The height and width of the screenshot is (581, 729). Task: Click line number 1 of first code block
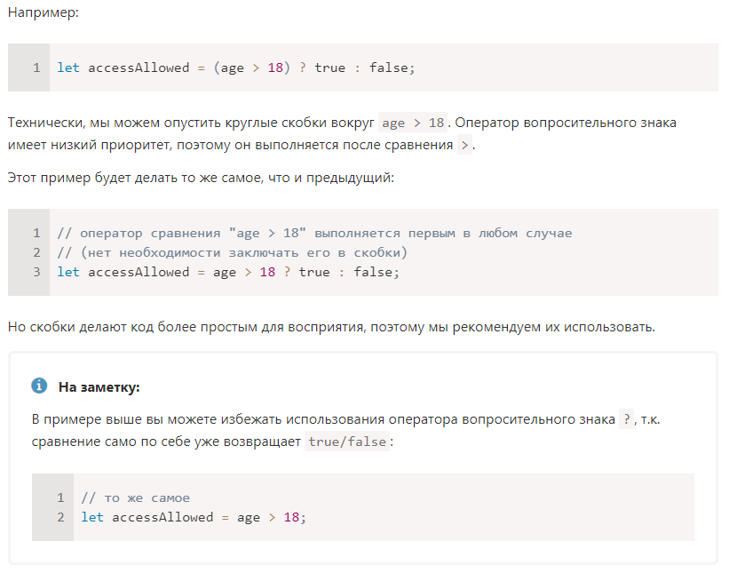click(x=36, y=68)
